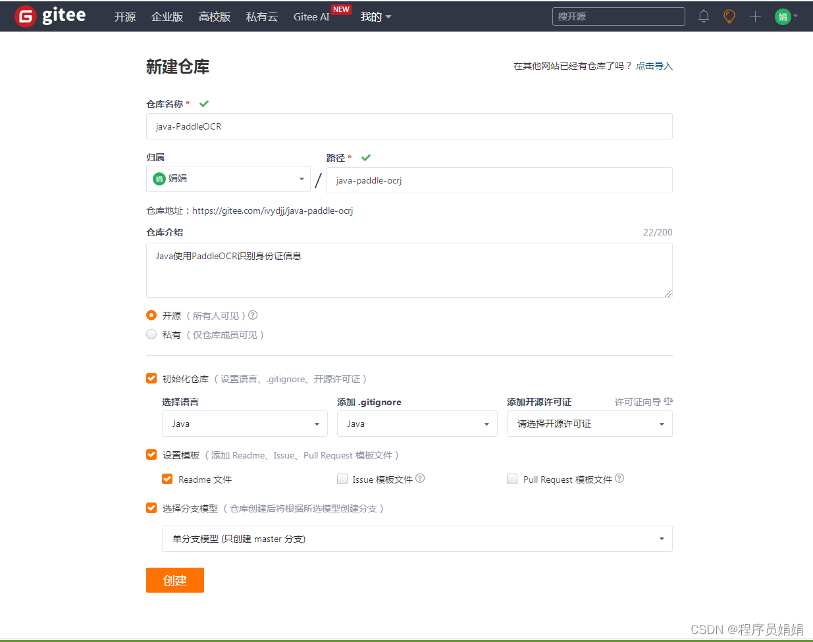Viewport: 813px width, 642px height.
Task: Select the 开源 public radio button
Action: coord(151,315)
